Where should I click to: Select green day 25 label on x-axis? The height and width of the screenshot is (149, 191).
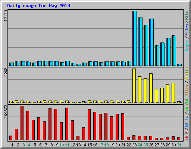point(145,145)
